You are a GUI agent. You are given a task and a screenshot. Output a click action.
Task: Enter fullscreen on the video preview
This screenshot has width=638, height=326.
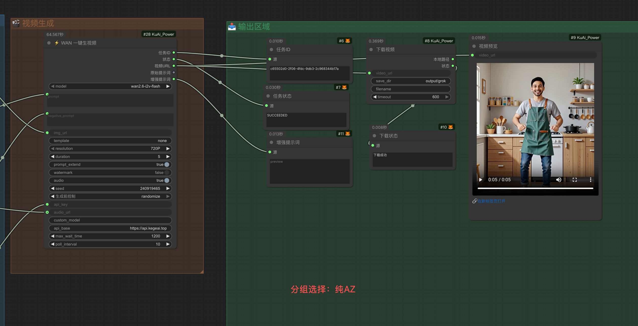575,180
